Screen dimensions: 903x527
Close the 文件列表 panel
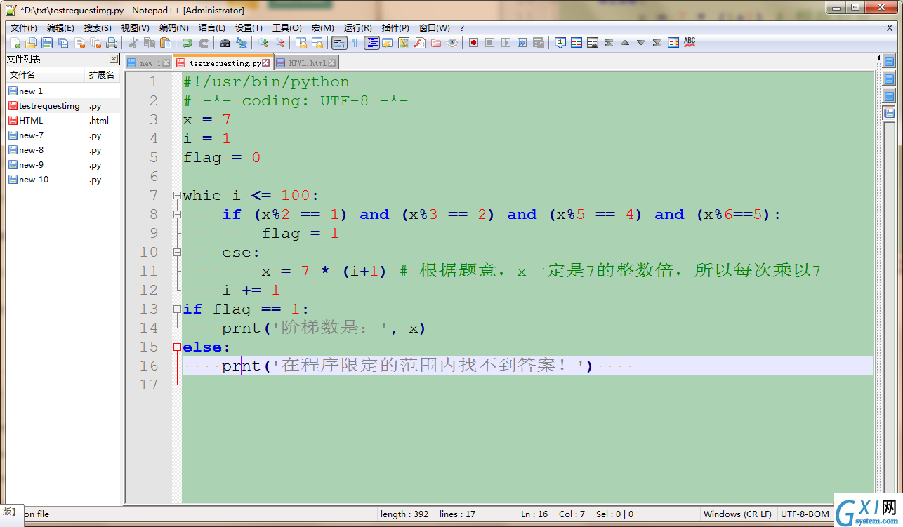pyautogui.click(x=114, y=59)
